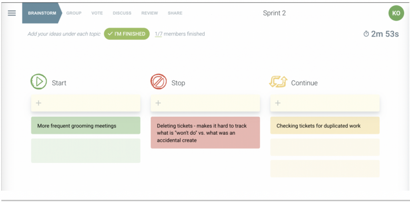Screen dimensions: 410x203
Task: Select the green grooming meetings card
Action: 86,126
